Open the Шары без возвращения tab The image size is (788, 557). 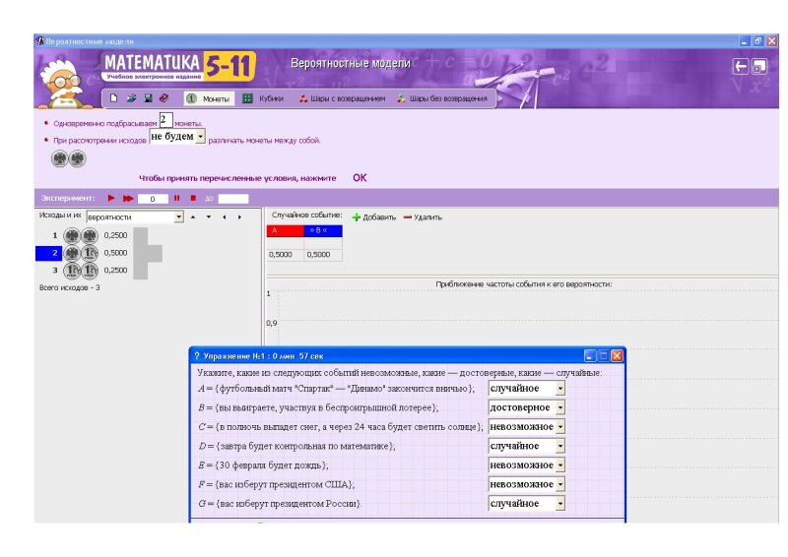point(441,98)
